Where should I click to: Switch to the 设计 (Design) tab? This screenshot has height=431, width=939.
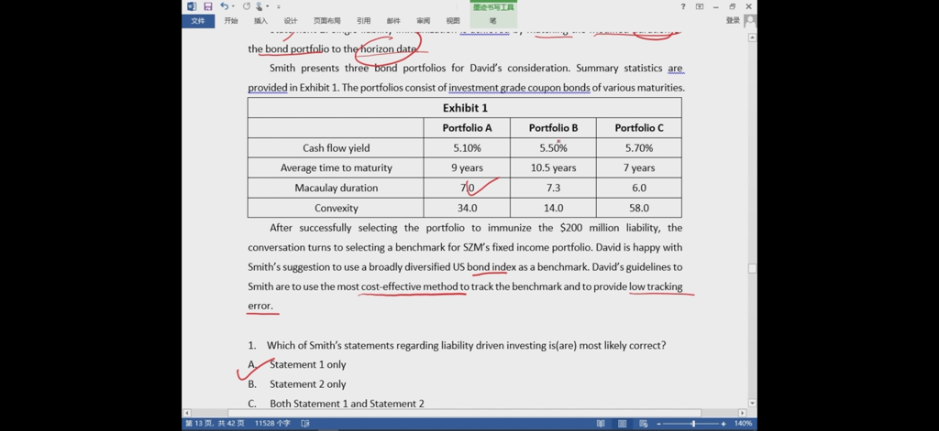tap(291, 21)
